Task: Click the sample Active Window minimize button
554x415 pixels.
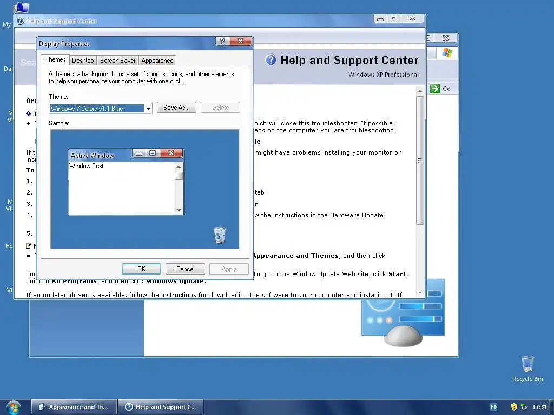Action: (139, 153)
